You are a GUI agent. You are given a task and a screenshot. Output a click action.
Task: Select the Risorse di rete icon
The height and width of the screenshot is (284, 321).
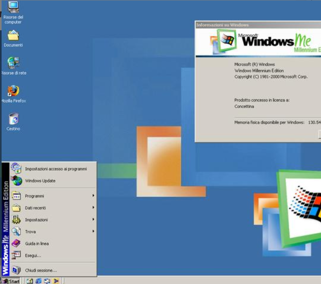pyautogui.click(x=13, y=63)
